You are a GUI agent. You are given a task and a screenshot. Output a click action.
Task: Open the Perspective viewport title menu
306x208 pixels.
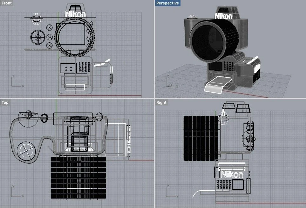[168, 3]
